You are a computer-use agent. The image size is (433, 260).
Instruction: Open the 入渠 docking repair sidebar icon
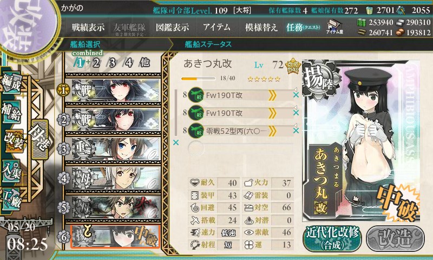click(11, 171)
